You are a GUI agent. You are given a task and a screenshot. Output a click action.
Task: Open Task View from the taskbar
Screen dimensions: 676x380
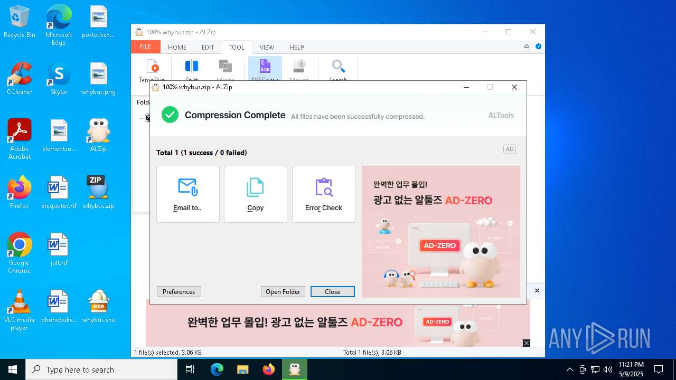point(191,369)
